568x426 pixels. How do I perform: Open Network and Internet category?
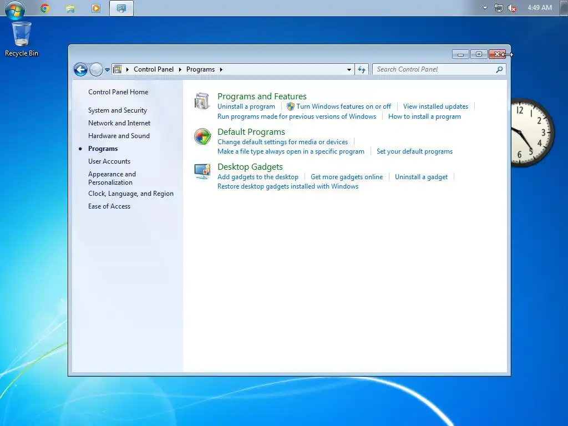tap(119, 123)
